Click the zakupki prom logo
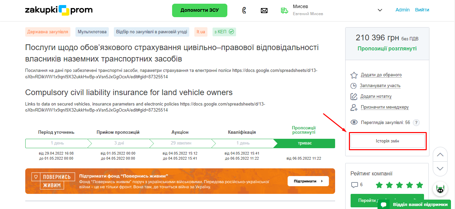 coord(59,10)
